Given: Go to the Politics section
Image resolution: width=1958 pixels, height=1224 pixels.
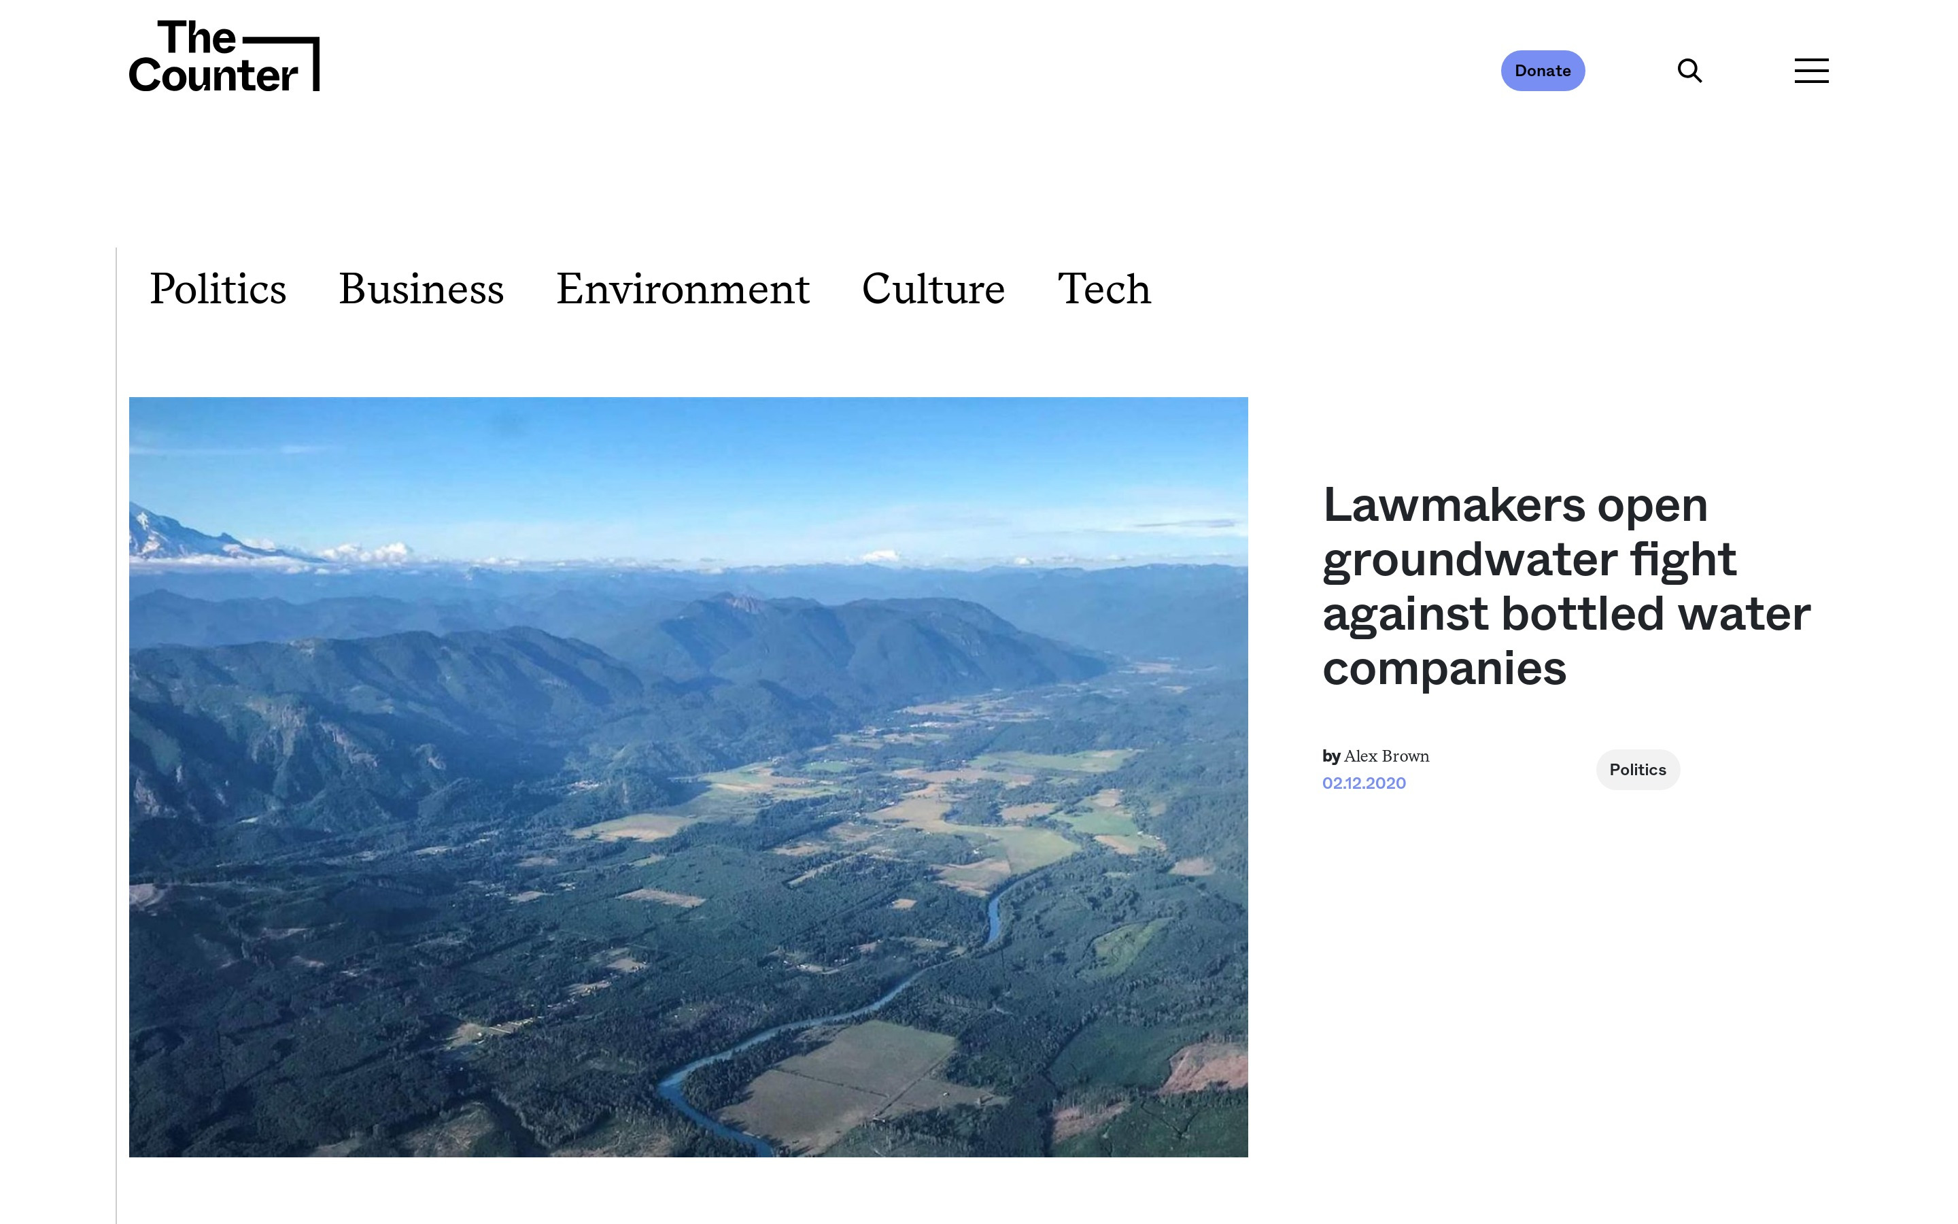Looking at the screenshot, I should coord(218,289).
